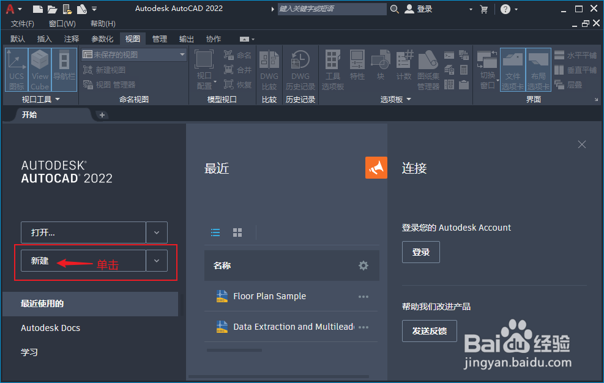Click the 垂直平铺 (Tile Vertically) button
The image size is (604, 383).
coord(575,70)
